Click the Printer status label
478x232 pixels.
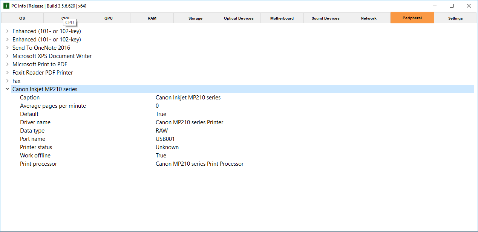point(36,147)
